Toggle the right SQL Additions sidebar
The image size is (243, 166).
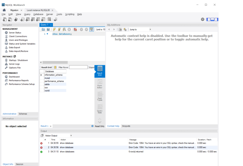tap(216, 19)
